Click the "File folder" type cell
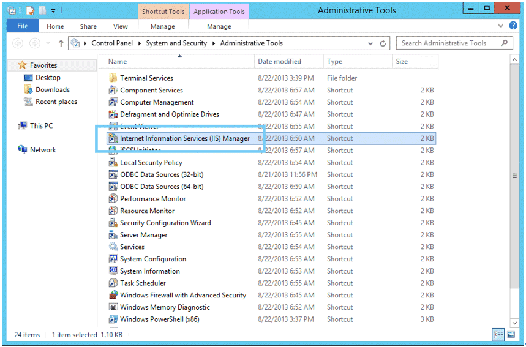Screen dimensions: 526x347 click(342, 78)
